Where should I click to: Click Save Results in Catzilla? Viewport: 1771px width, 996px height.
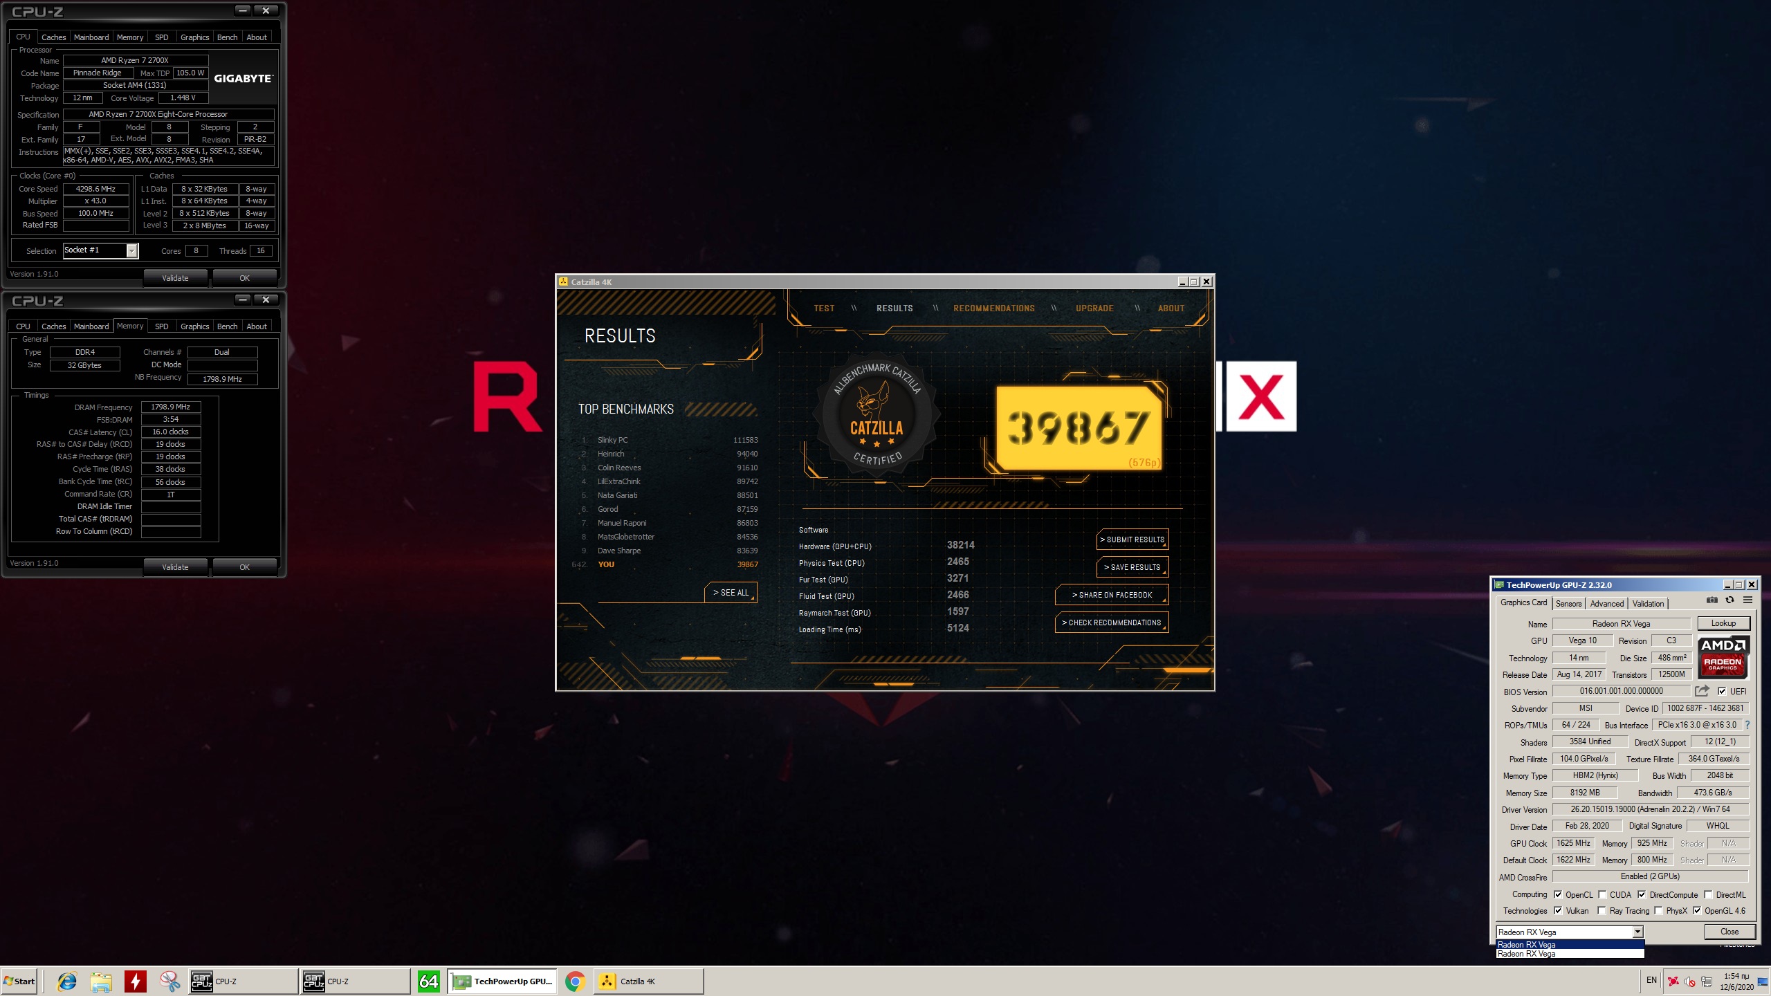pos(1132,567)
